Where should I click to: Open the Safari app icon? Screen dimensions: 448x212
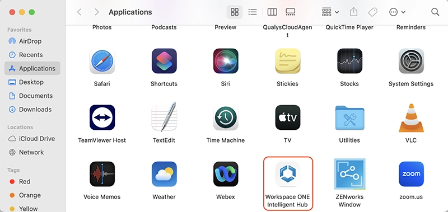(102, 61)
